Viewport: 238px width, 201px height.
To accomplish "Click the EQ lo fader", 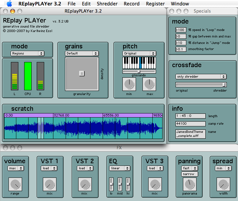I will tap(111, 184).
